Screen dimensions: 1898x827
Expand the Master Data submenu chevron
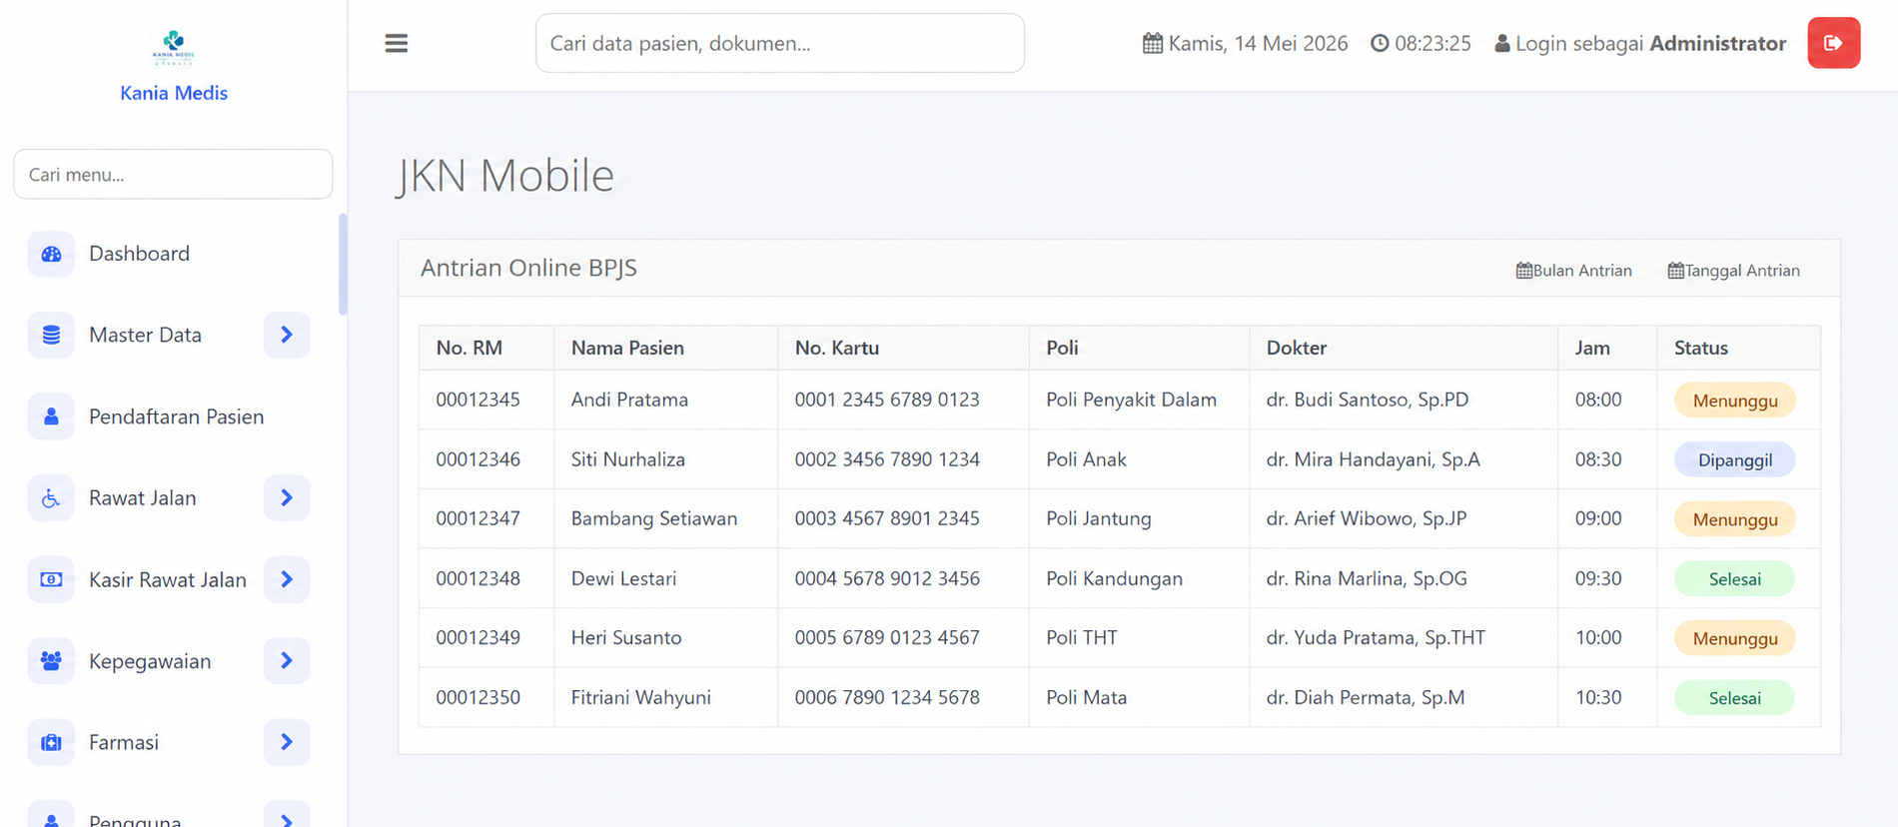pyautogui.click(x=287, y=335)
